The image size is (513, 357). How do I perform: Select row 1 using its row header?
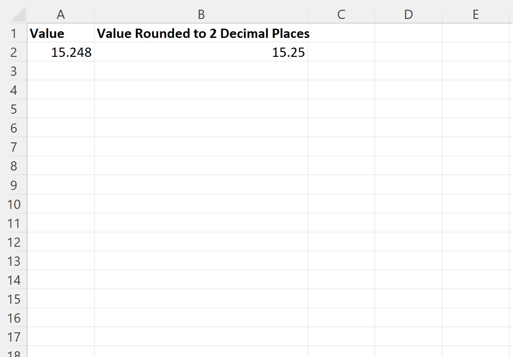[x=15, y=33]
